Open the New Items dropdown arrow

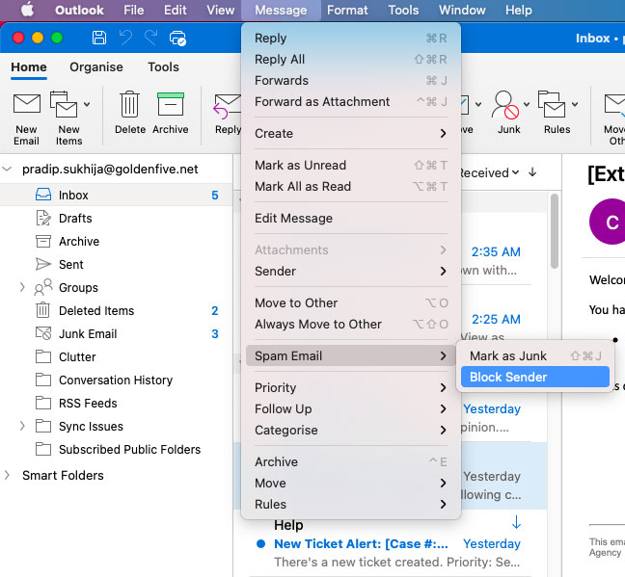87,104
